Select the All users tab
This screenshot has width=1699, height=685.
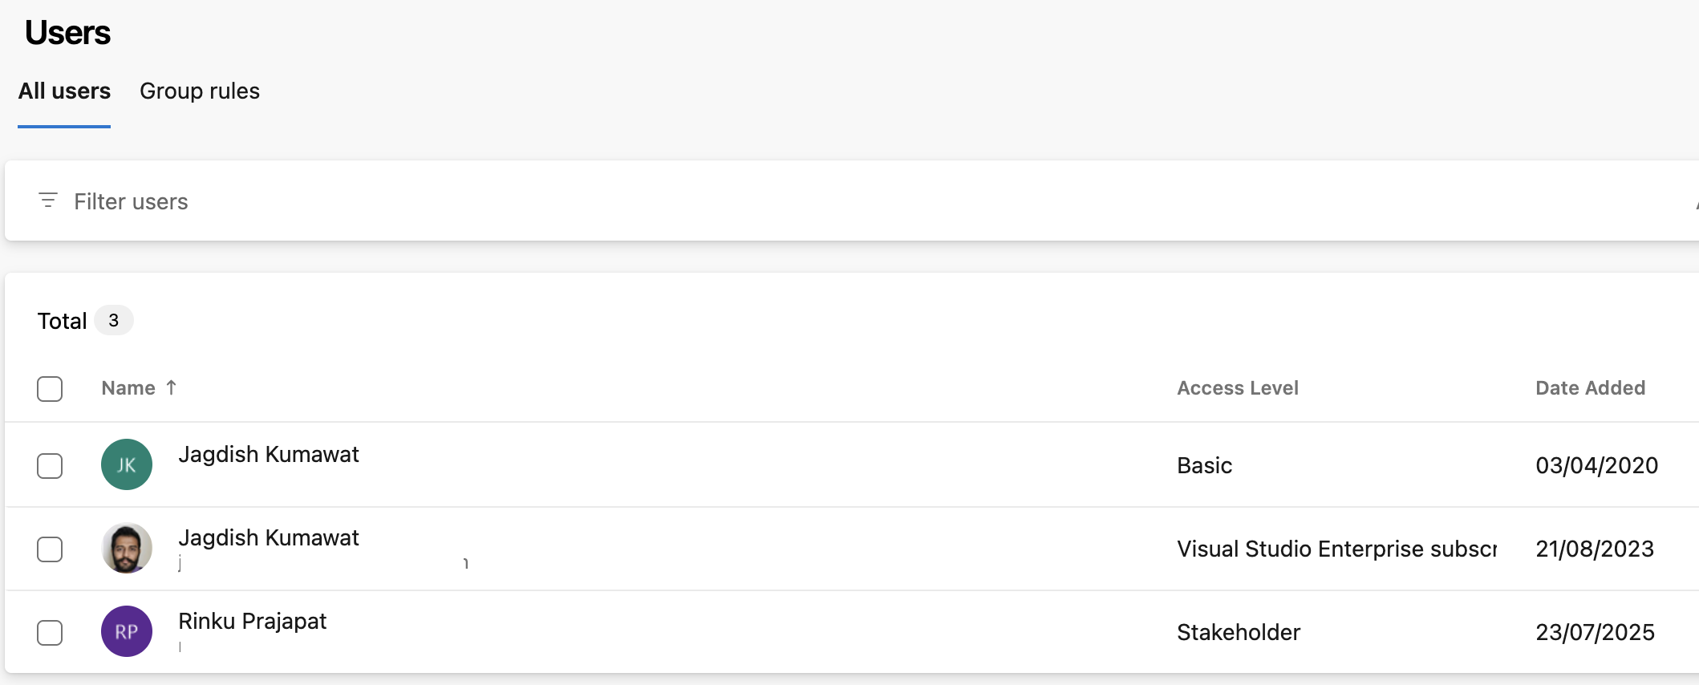pyautogui.click(x=64, y=91)
